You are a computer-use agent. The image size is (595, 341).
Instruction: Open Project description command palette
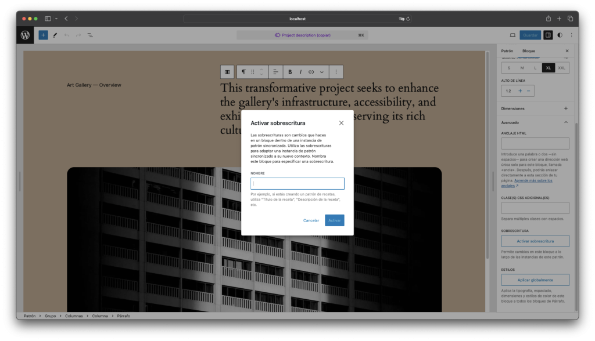tap(302, 35)
